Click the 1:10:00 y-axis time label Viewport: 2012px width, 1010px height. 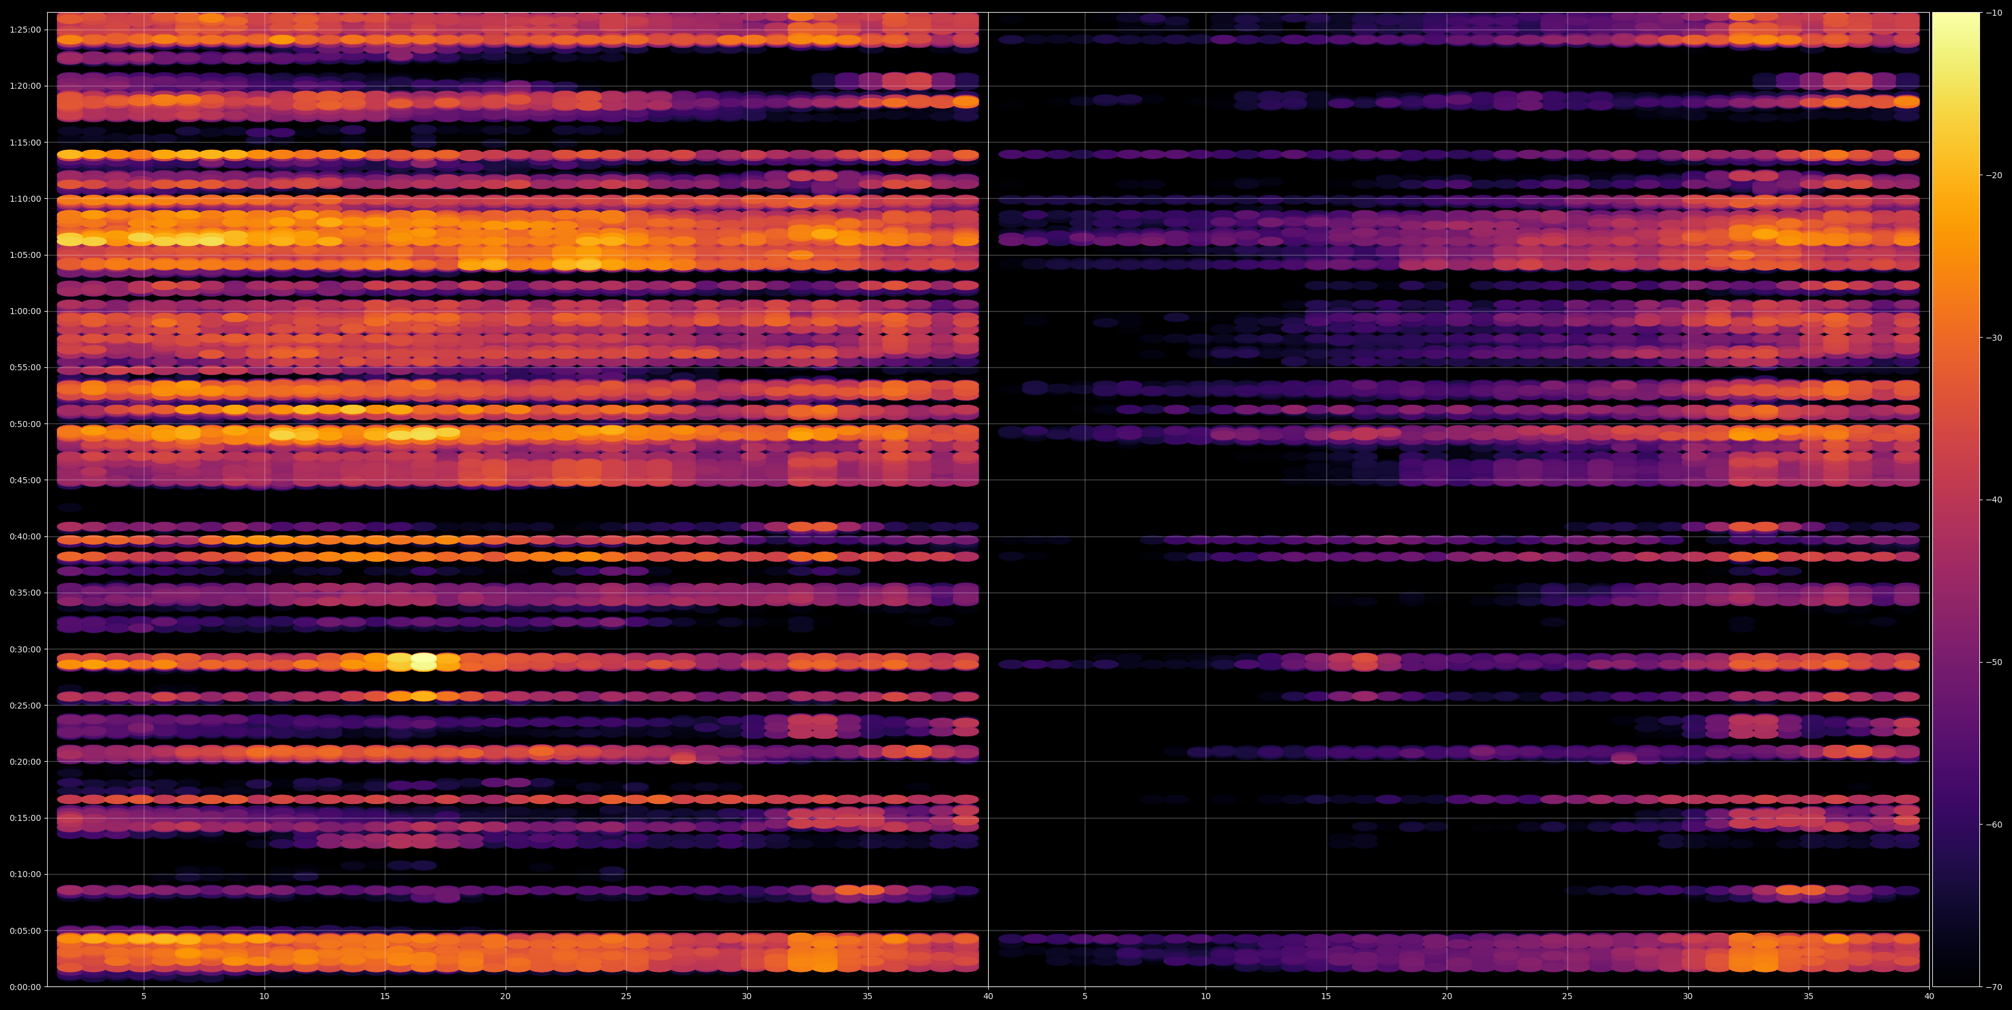[x=25, y=198]
